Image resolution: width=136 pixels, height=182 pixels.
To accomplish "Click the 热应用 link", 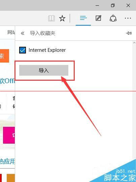I will pos(7,161).
